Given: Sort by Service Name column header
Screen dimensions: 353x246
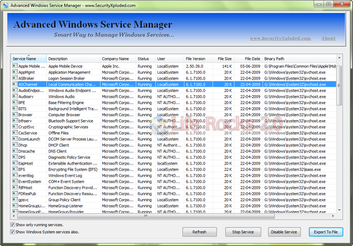Looking at the screenshot, I should click(x=29, y=59).
